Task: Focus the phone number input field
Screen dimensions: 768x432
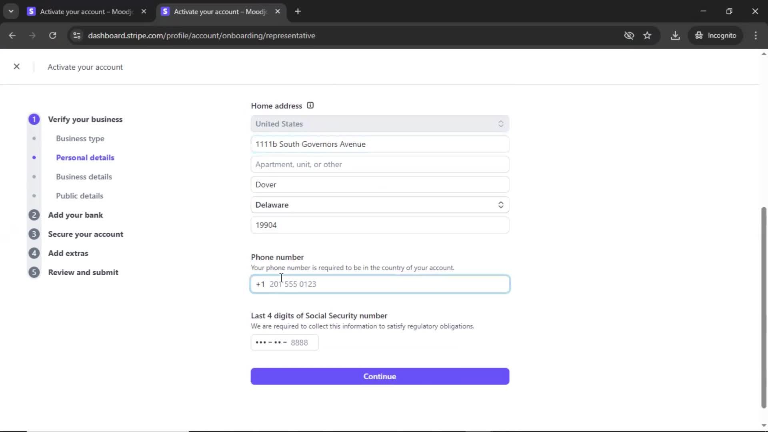Action: tap(380, 284)
